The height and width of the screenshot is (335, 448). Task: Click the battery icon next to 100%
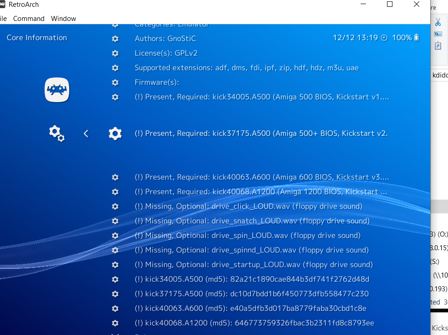click(417, 37)
